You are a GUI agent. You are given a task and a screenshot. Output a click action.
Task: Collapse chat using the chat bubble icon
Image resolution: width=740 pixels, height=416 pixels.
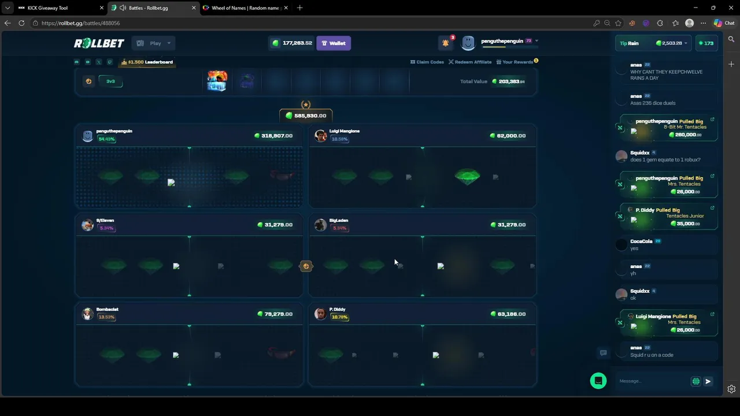click(603, 353)
